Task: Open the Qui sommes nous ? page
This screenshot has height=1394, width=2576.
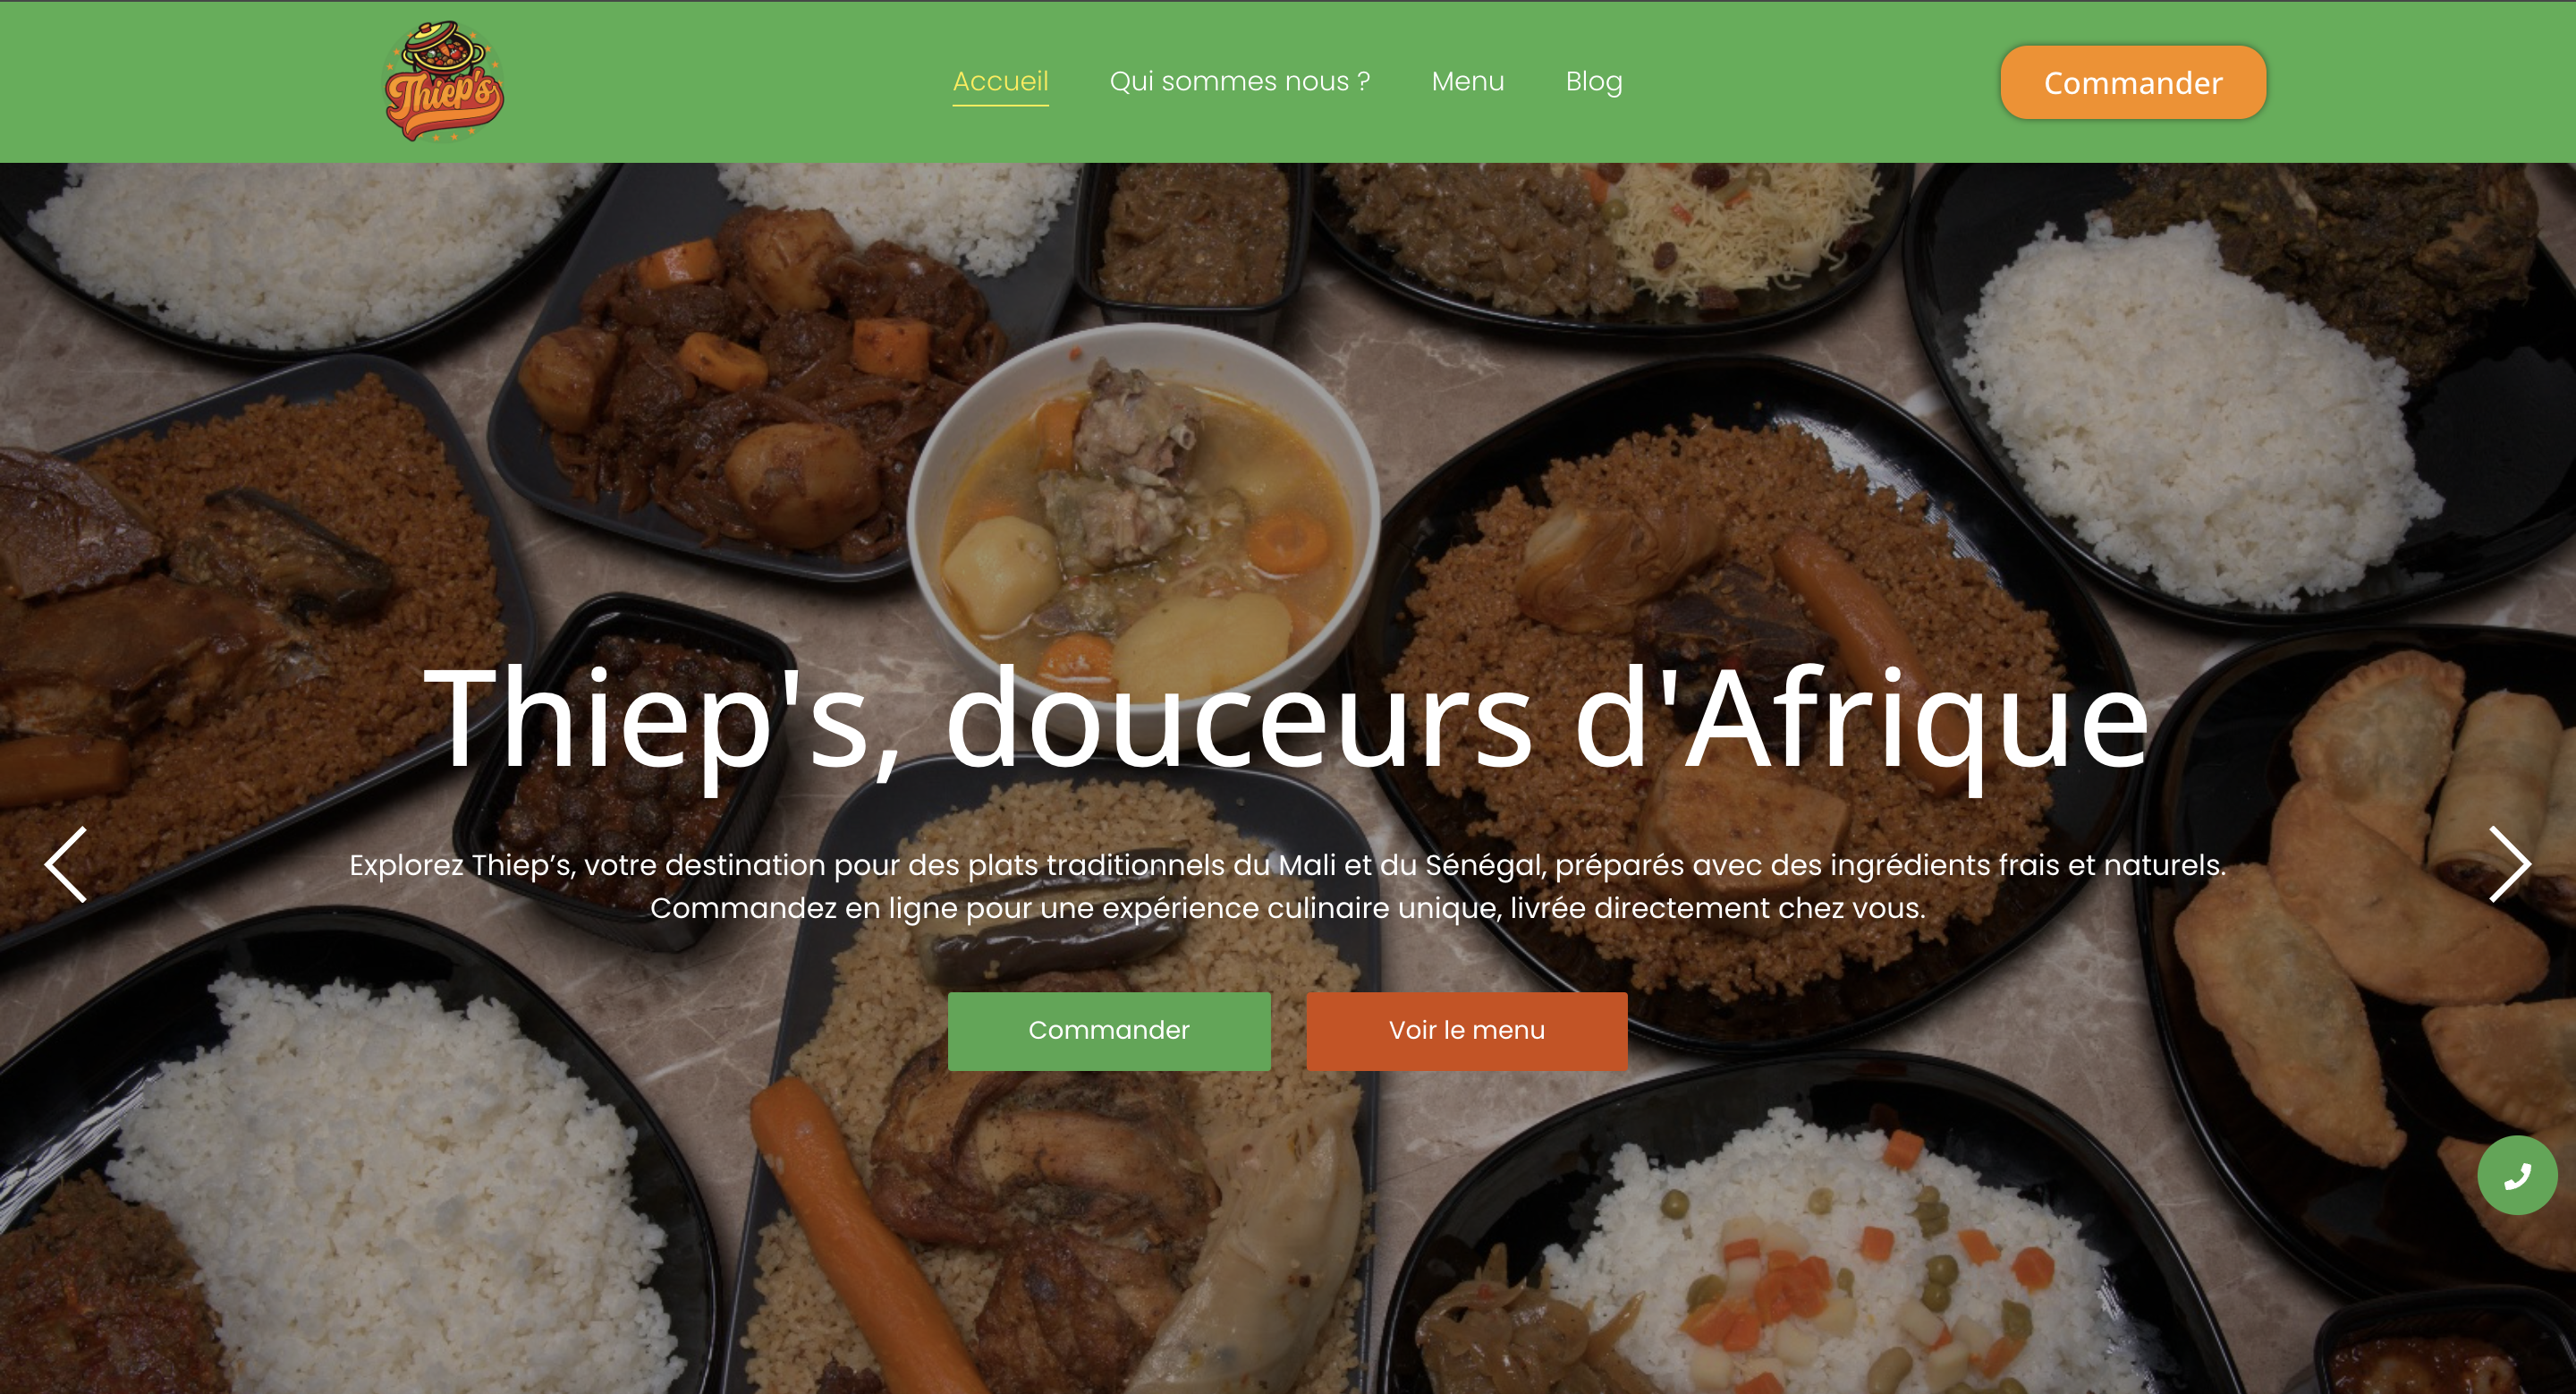Action: (x=1240, y=81)
